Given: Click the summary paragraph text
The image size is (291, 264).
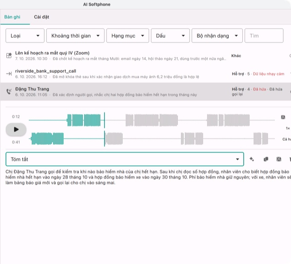Looking at the screenshot, I should point(148,177).
